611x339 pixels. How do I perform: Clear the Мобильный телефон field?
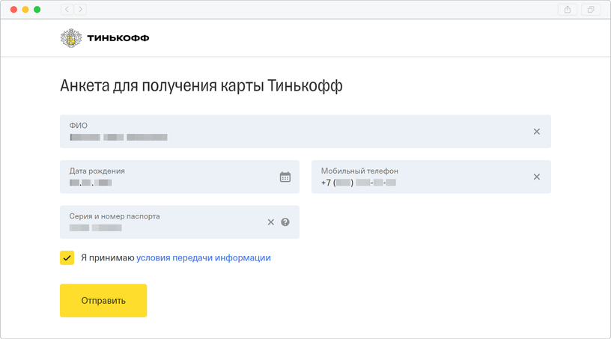537,177
